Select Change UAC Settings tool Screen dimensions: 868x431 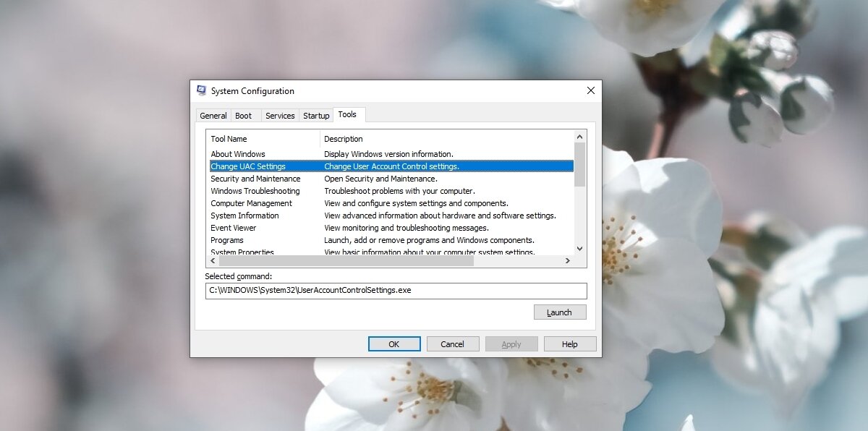tap(391, 166)
